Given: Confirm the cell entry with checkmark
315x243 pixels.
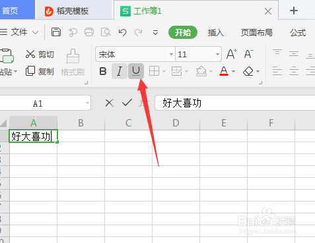Looking at the screenshot, I should click(127, 103).
